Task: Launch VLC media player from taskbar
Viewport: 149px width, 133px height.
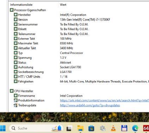Action: (113, 128)
